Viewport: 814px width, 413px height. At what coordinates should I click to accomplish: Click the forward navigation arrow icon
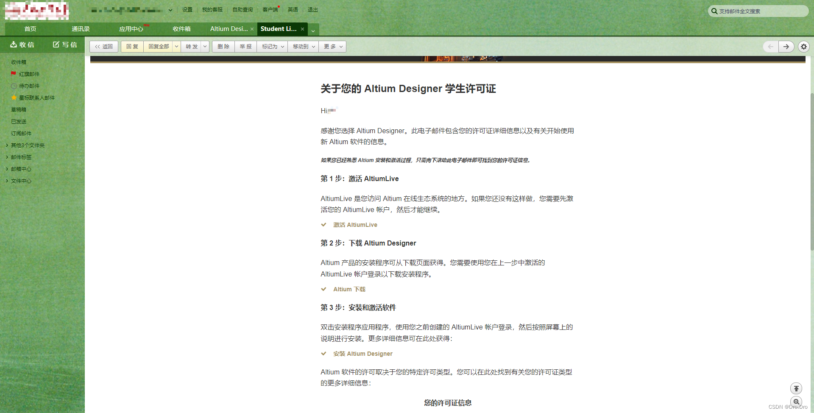point(786,47)
